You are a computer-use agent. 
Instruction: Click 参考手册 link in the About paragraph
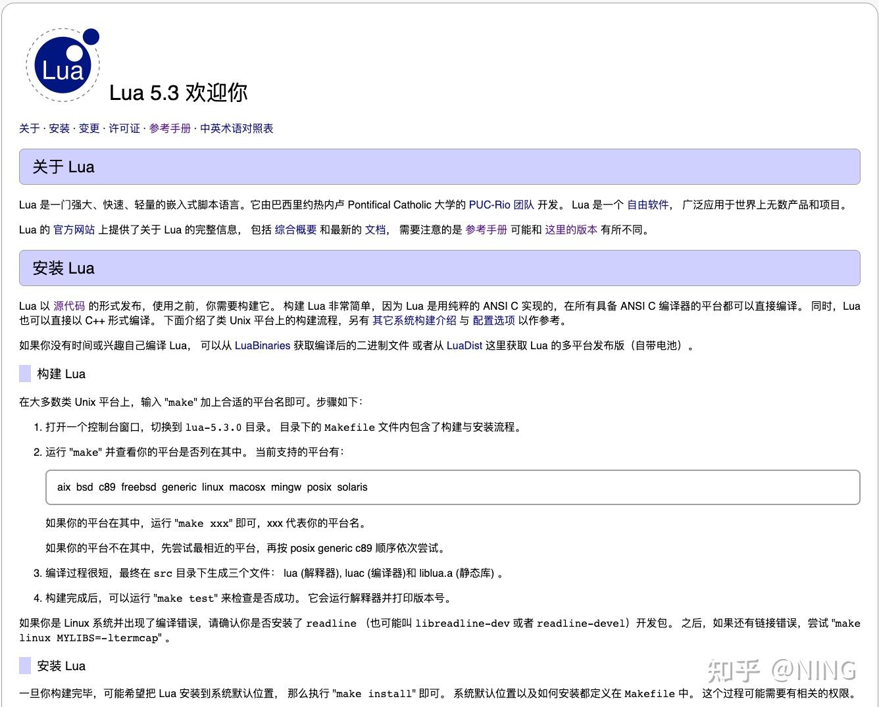pyautogui.click(x=486, y=230)
